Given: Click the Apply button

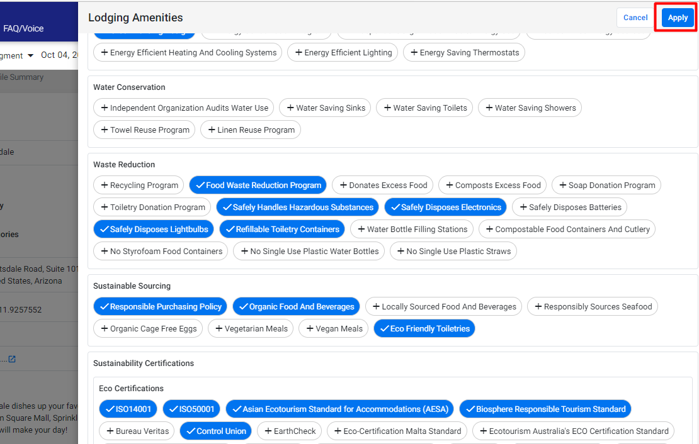Looking at the screenshot, I should click(678, 18).
